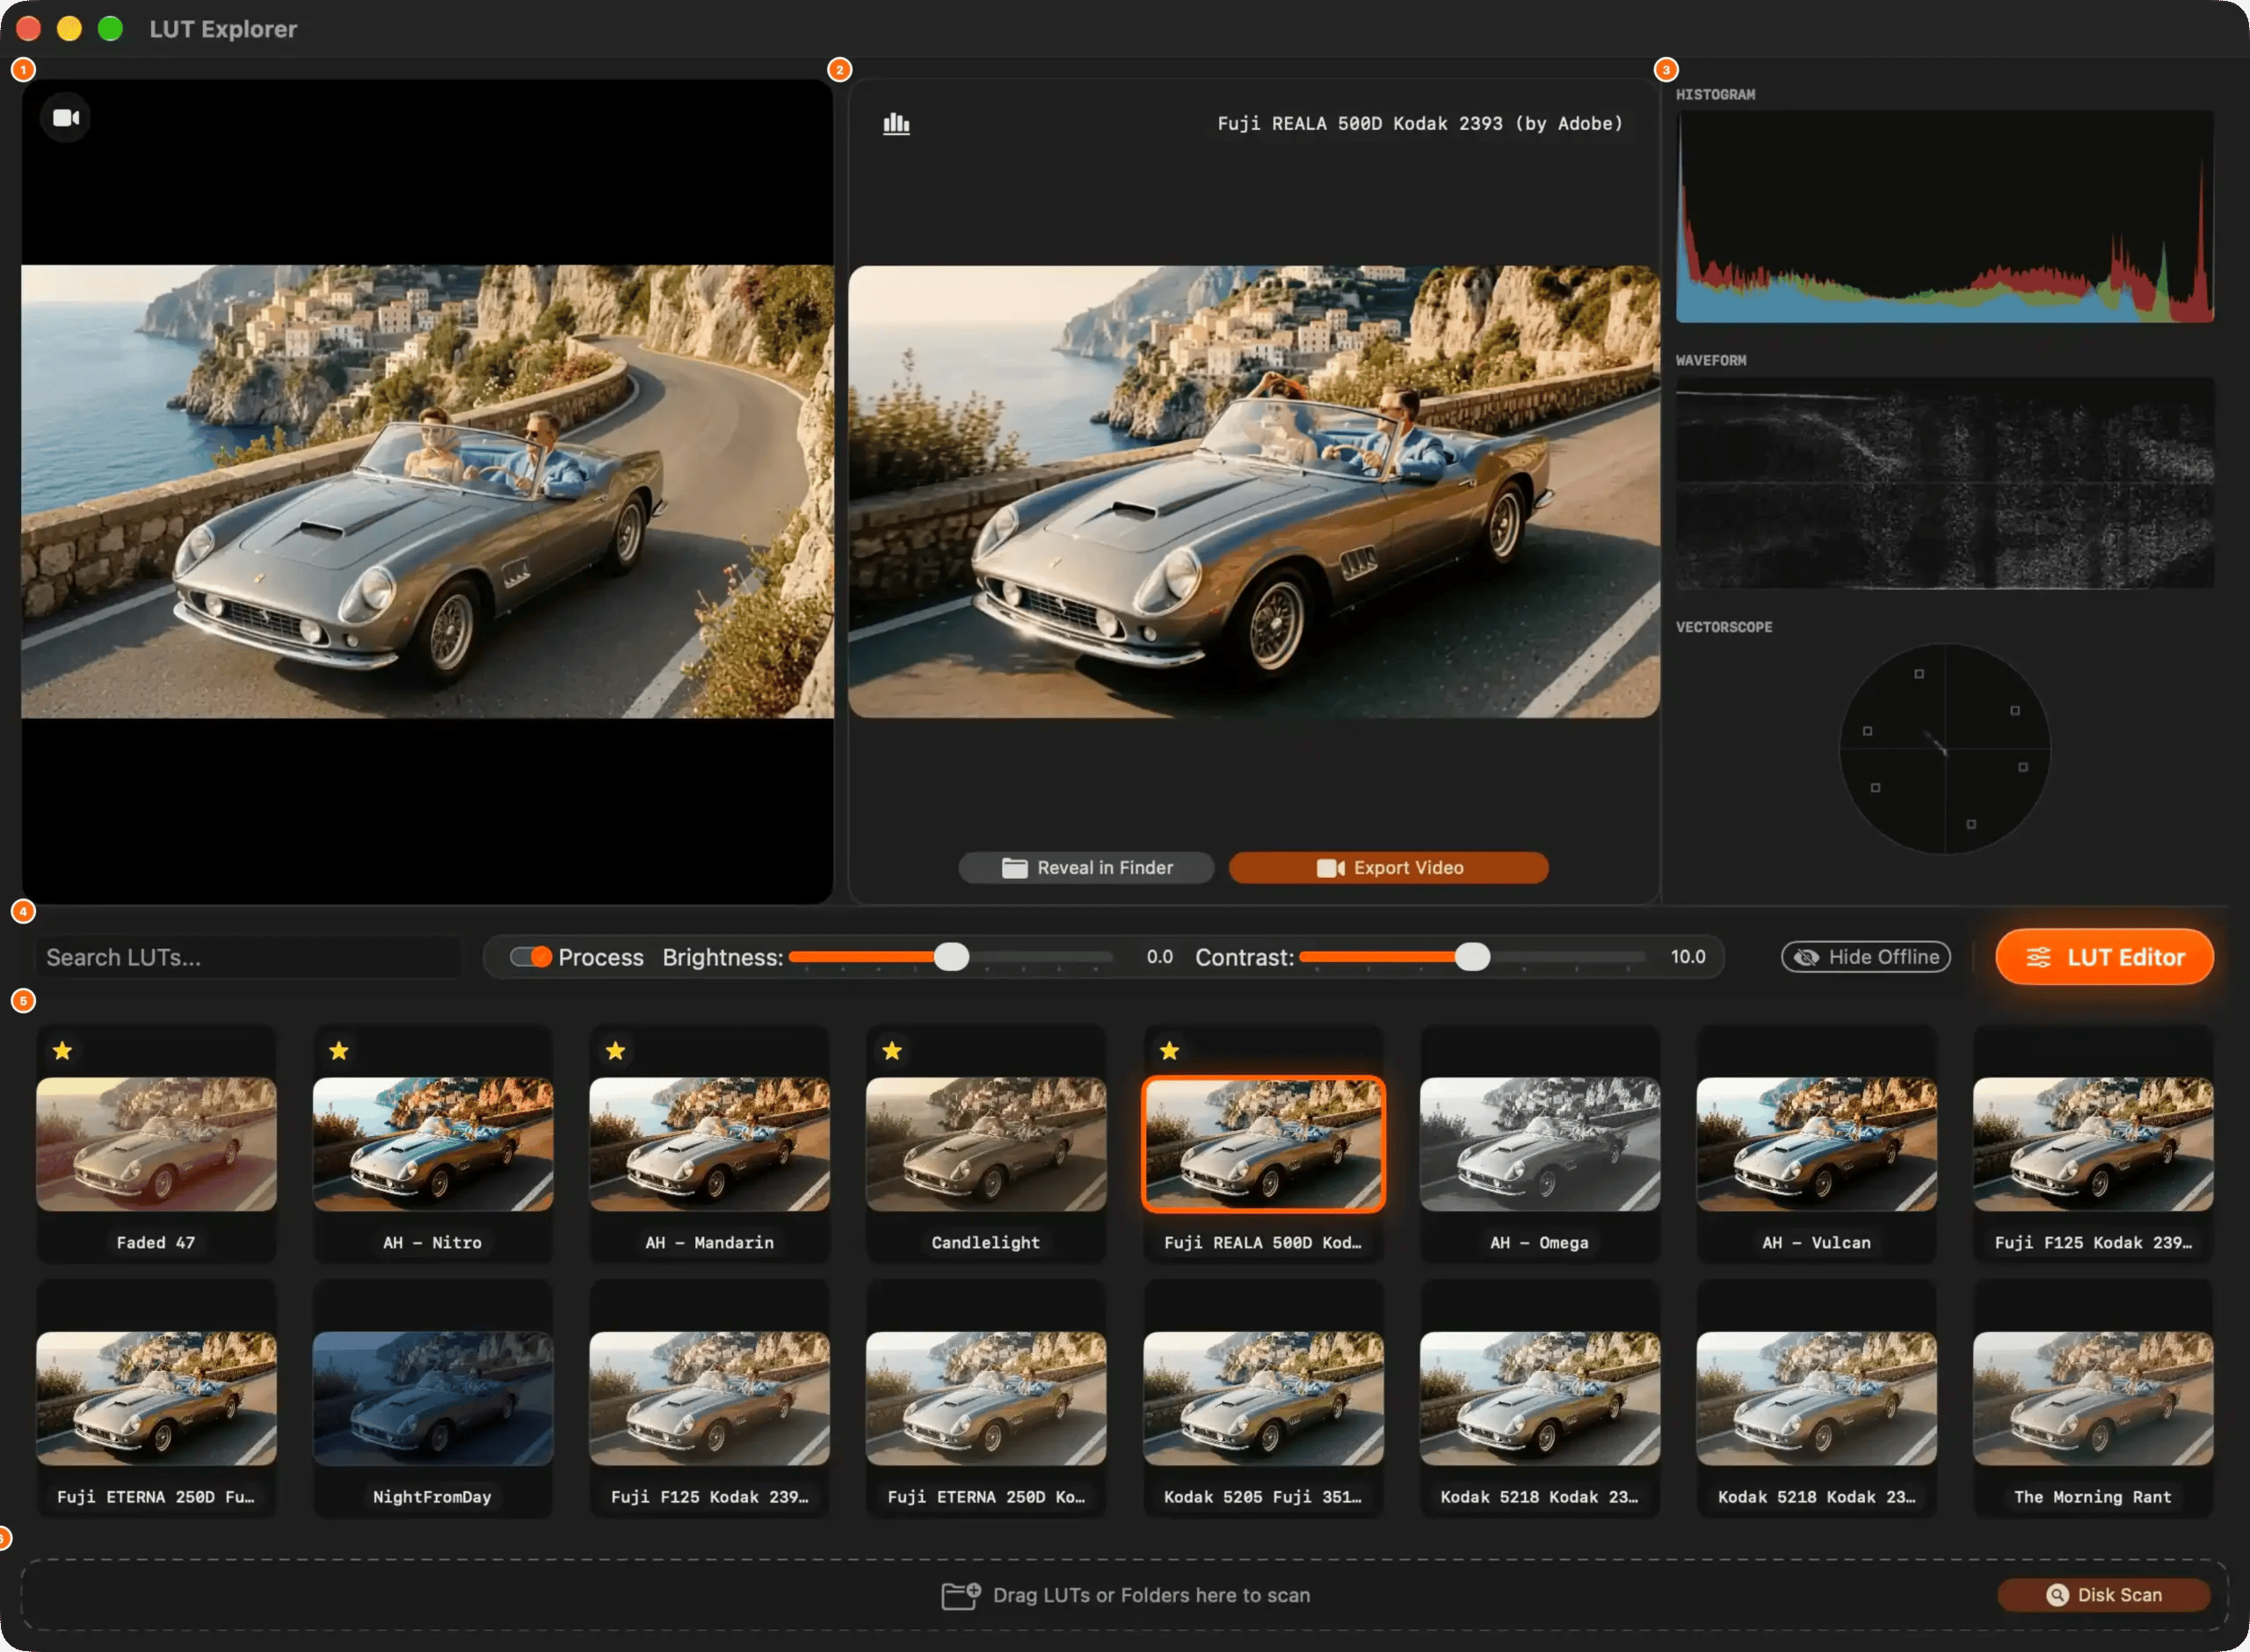Focus the Search LUTs field
The image size is (2250, 1652).
pos(250,957)
